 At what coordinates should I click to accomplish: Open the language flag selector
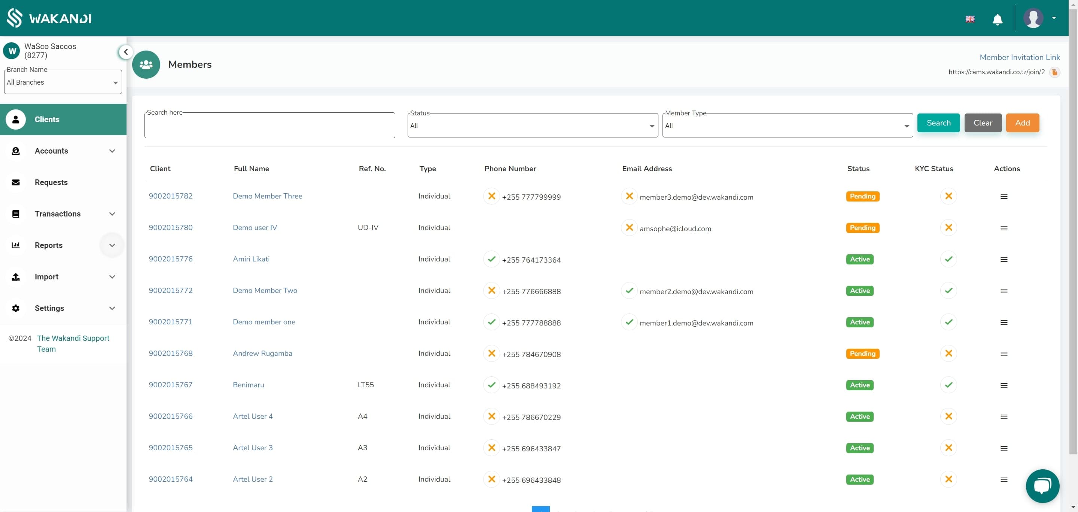[969, 19]
